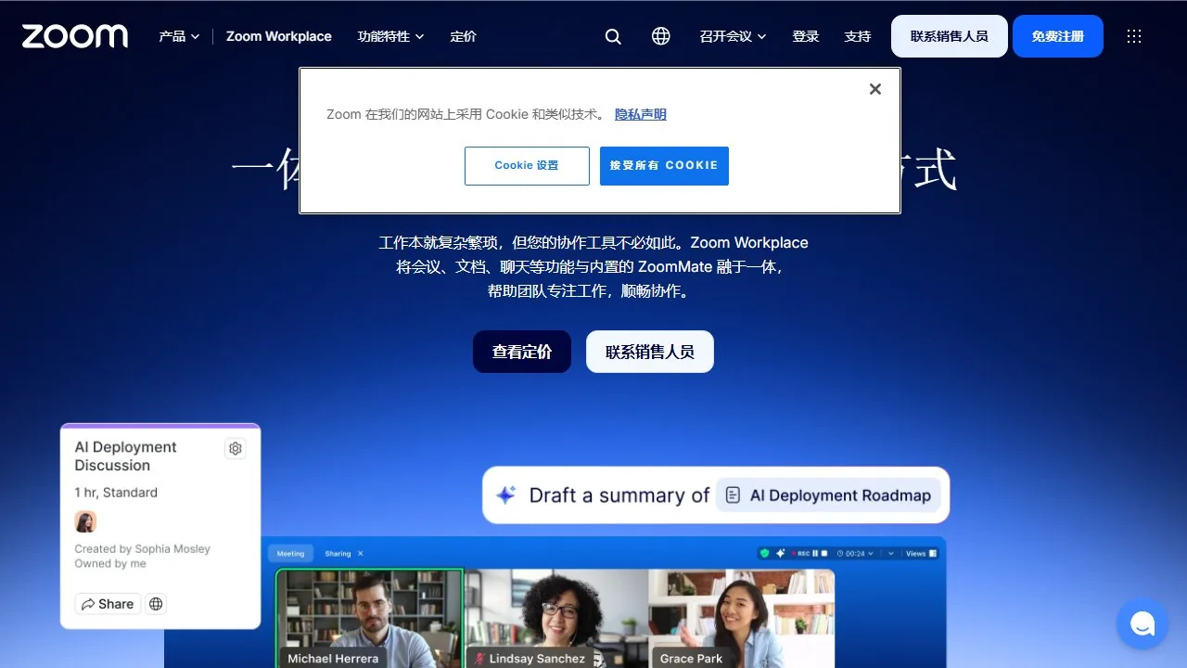Select Michael Herrera video tile
Image resolution: width=1187 pixels, height=668 pixels.
click(369, 618)
